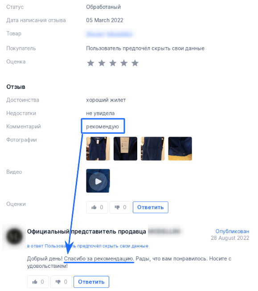Click the Ответить button under the review
This screenshot has width=258, height=291.
(x=151, y=207)
